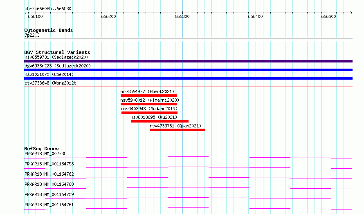Screen dimensions: 364x214
Task: Select PRKAR1B|NM_001164761 transcript label
Action: [49, 205]
